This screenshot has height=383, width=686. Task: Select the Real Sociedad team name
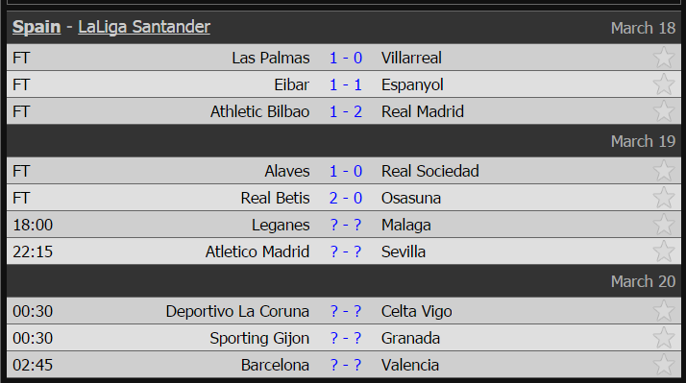(x=430, y=171)
